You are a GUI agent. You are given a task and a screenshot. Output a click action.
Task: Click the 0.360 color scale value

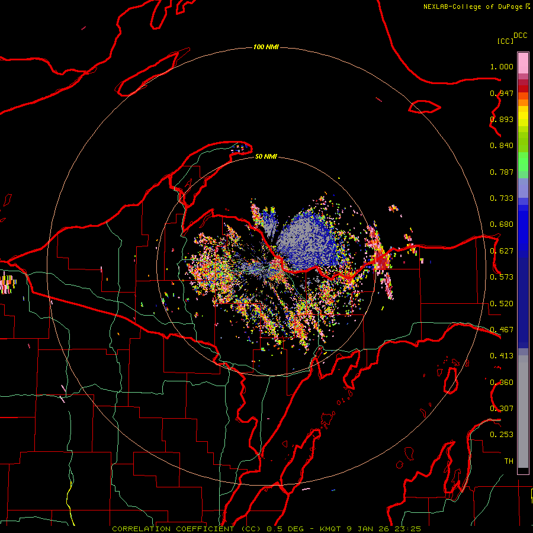tap(502, 383)
